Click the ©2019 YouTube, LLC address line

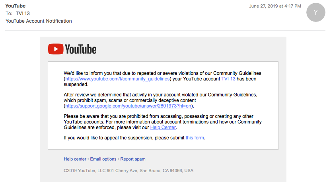click(128, 170)
